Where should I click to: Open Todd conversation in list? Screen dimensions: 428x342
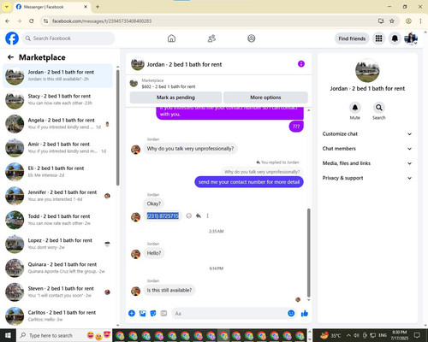pos(58,220)
